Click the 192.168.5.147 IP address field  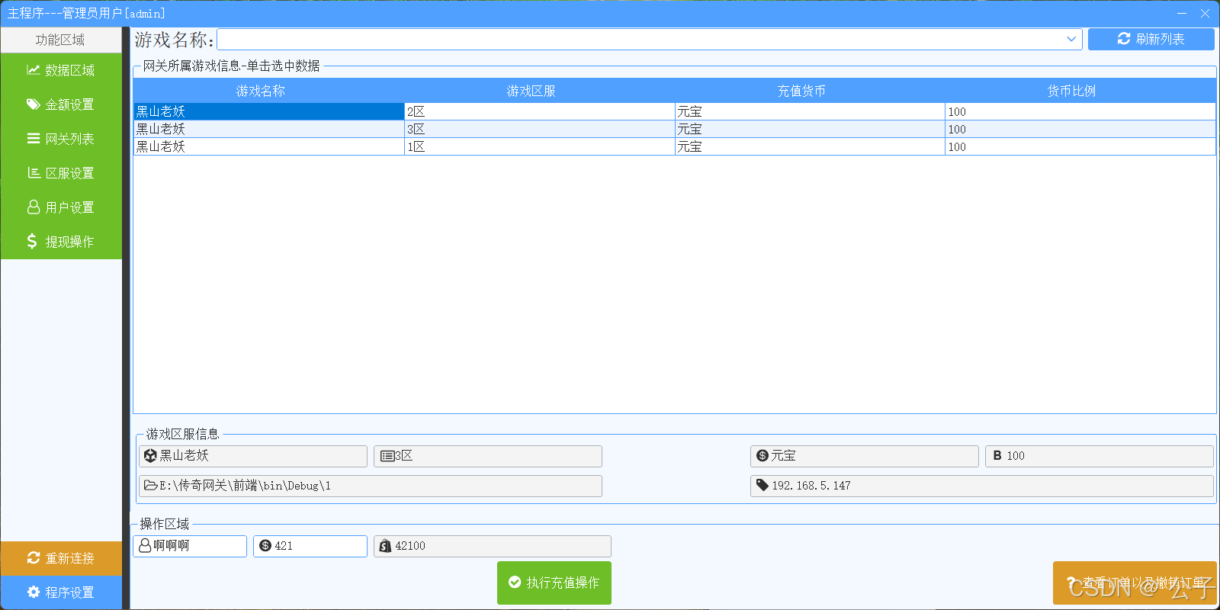point(982,486)
